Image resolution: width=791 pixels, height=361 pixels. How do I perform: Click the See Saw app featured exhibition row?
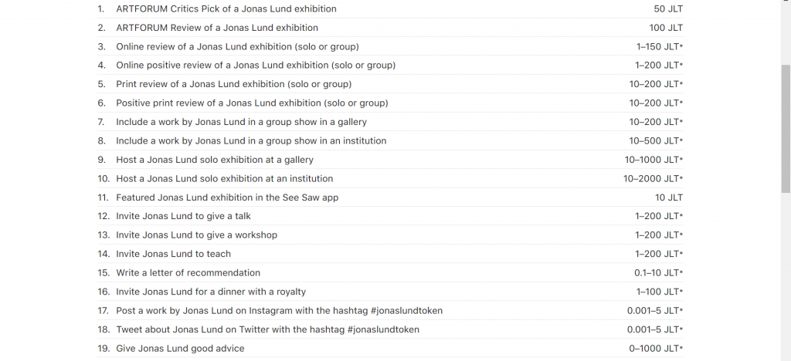tap(390, 197)
